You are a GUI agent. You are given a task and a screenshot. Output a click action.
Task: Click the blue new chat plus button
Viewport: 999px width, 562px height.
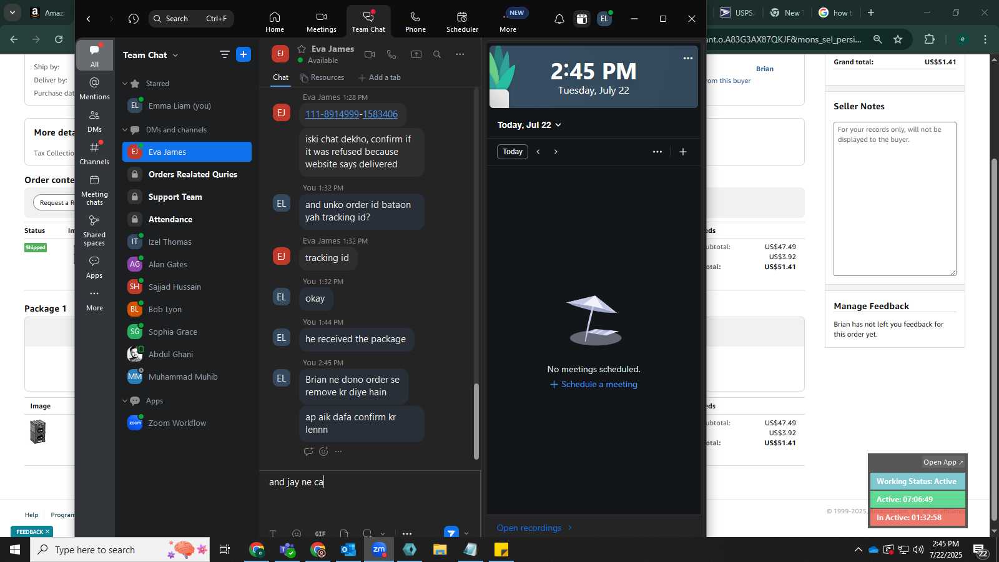pyautogui.click(x=244, y=54)
